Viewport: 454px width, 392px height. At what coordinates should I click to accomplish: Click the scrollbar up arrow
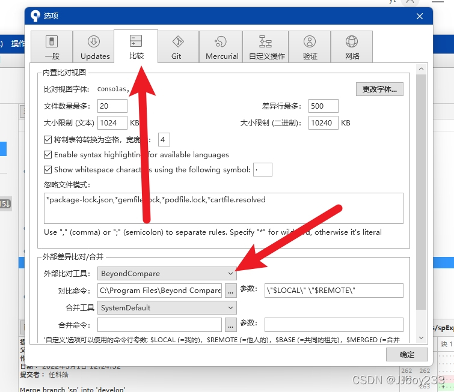pyautogui.click(x=422, y=69)
